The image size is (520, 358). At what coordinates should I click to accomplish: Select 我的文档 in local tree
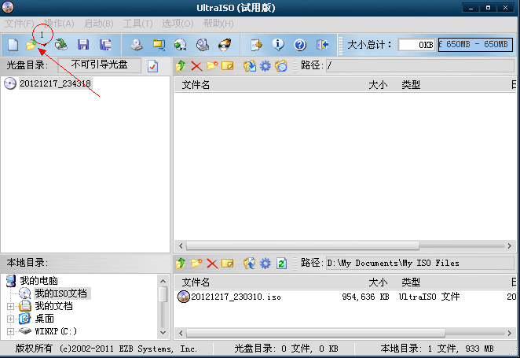click(x=54, y=306)
